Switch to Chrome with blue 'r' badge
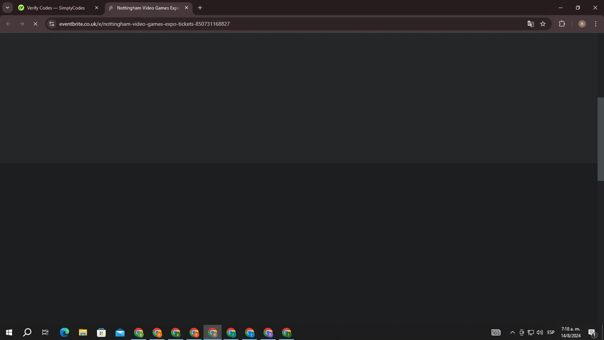The image size is (604, 340). 250,332
